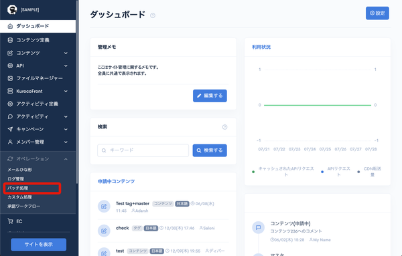Screen dimensions: 402x256
Task: Expand the KurocoFront submenu chevron
Action: click(66, 91)
